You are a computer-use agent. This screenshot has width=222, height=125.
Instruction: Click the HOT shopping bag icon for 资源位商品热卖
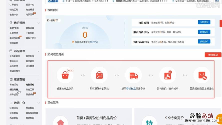[x=65, y=75]
